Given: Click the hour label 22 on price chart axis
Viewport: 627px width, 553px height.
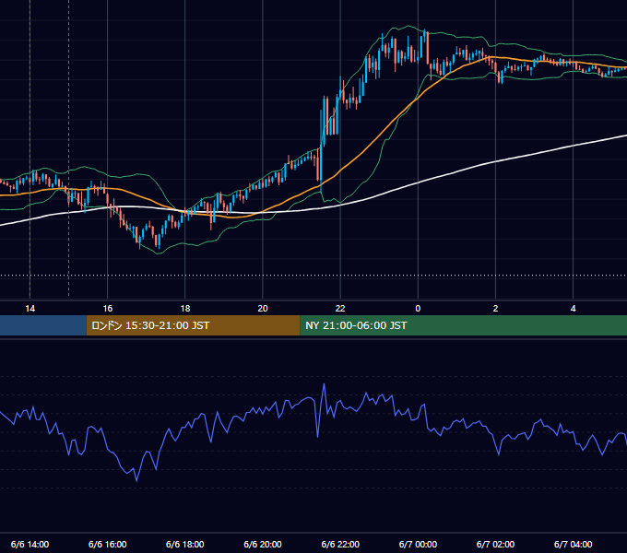Looking at the screenshot, I should pos(340,309).
